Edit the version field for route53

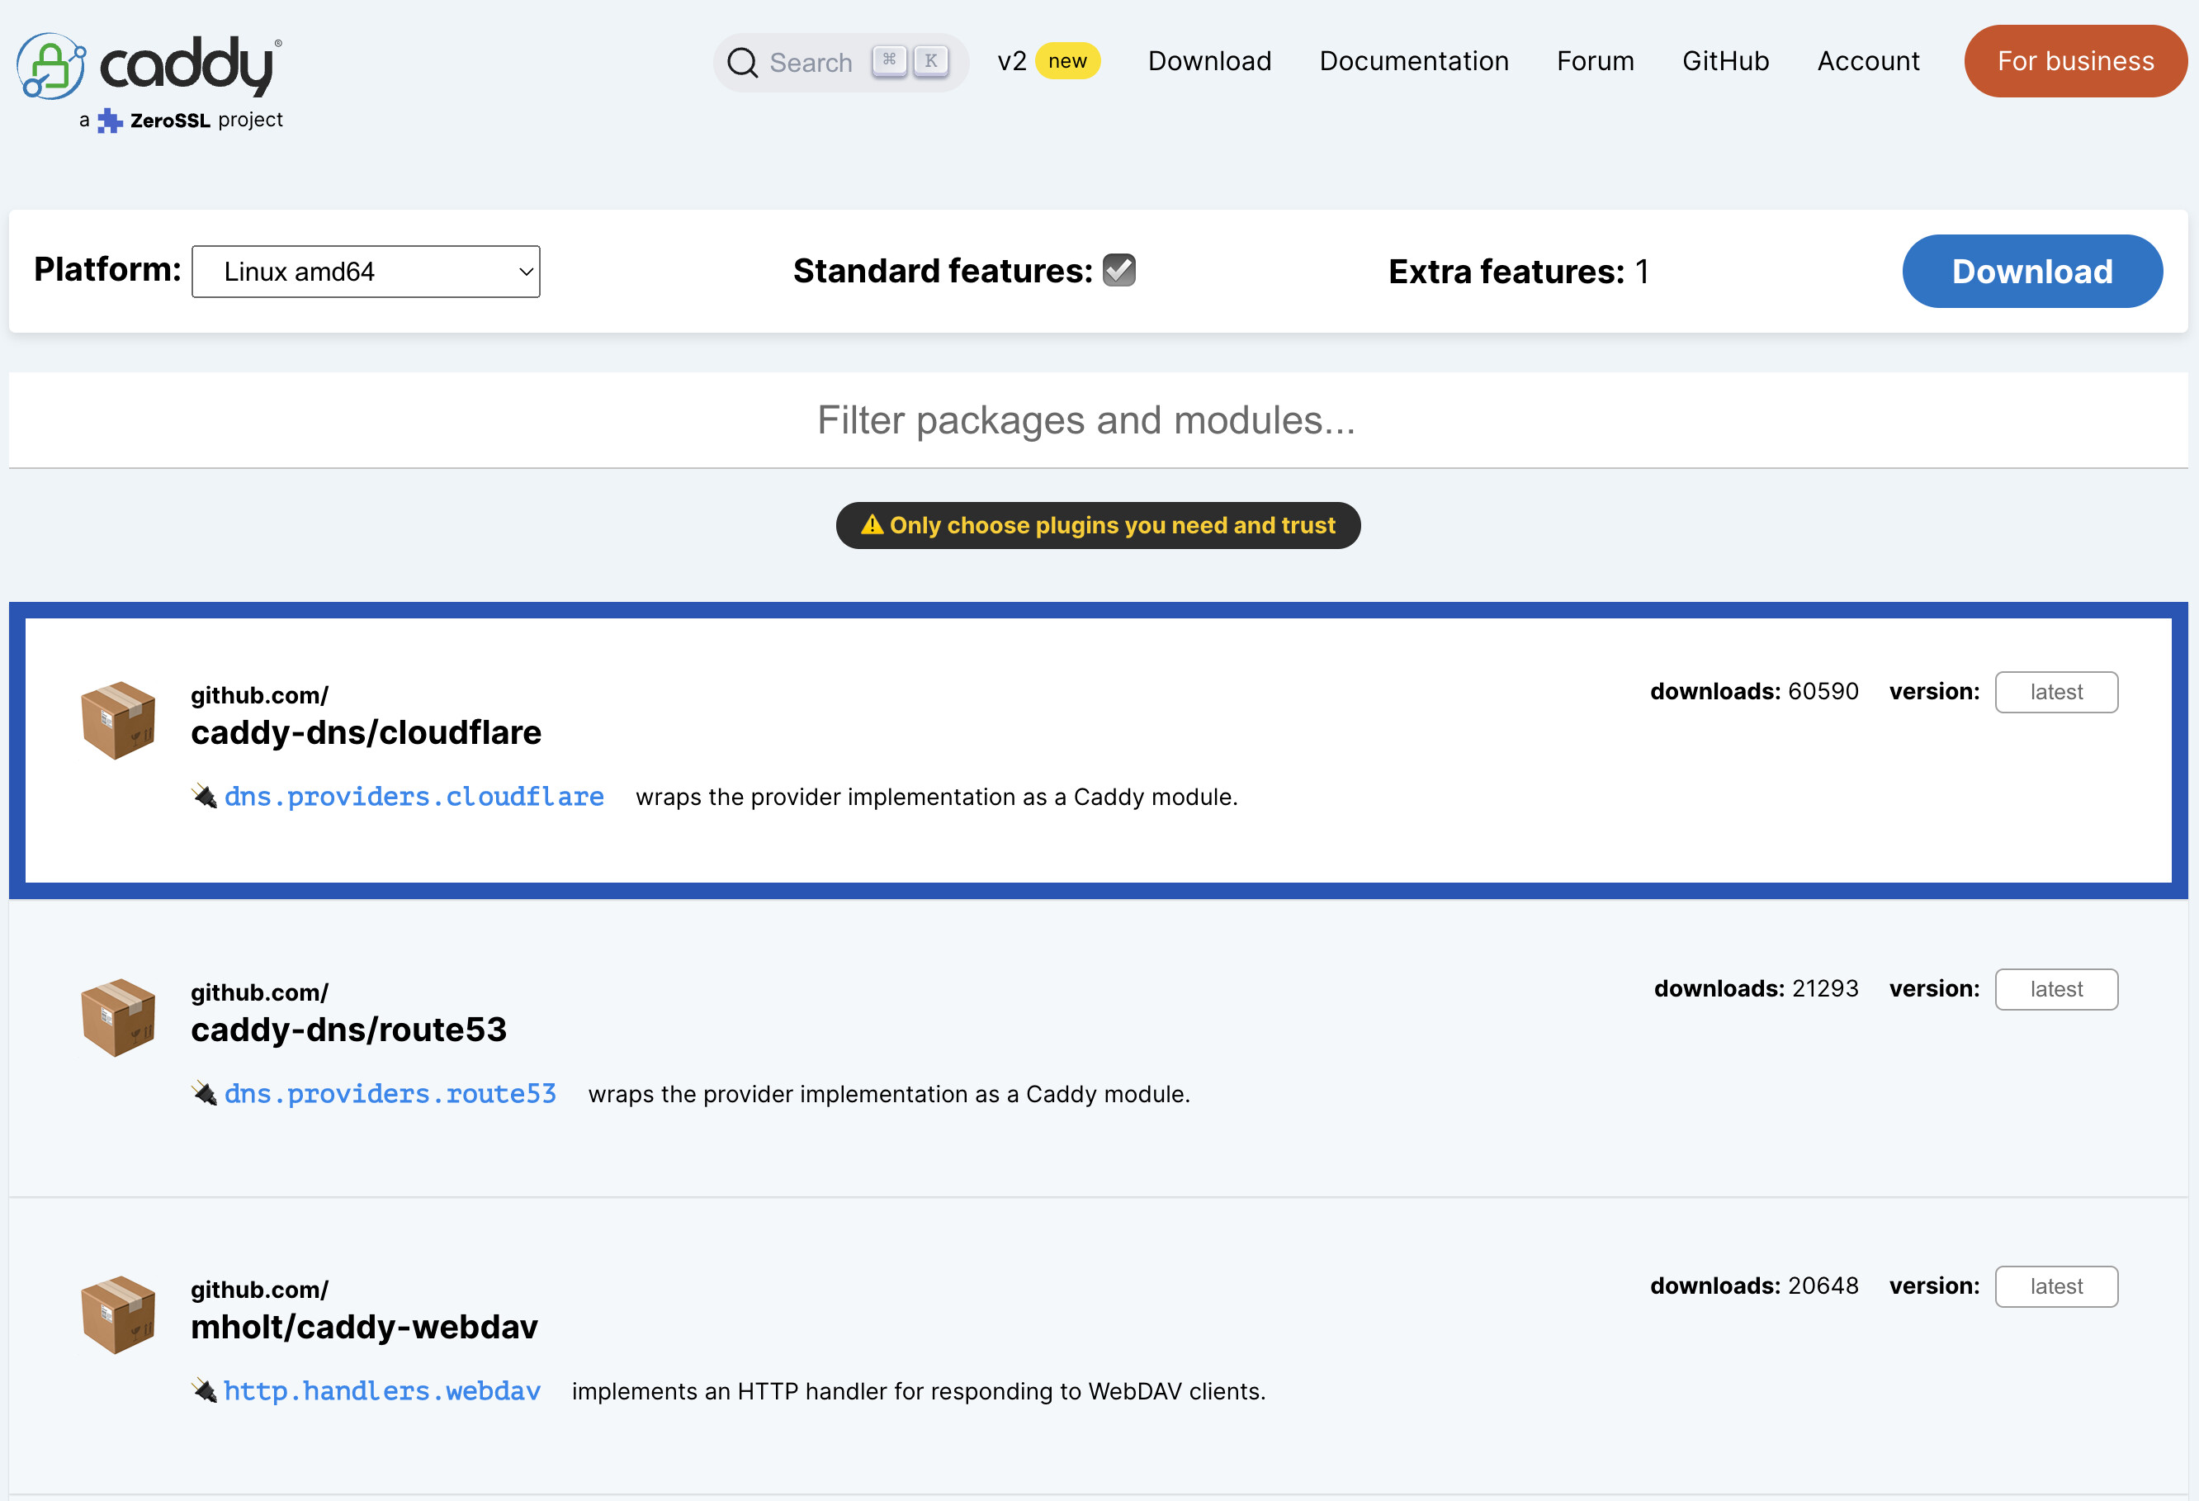tap(2056, 990)
